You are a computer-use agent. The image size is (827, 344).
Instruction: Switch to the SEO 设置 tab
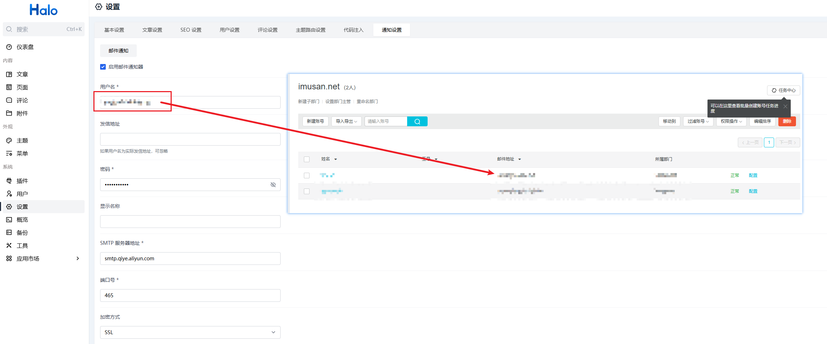[191, 30]
